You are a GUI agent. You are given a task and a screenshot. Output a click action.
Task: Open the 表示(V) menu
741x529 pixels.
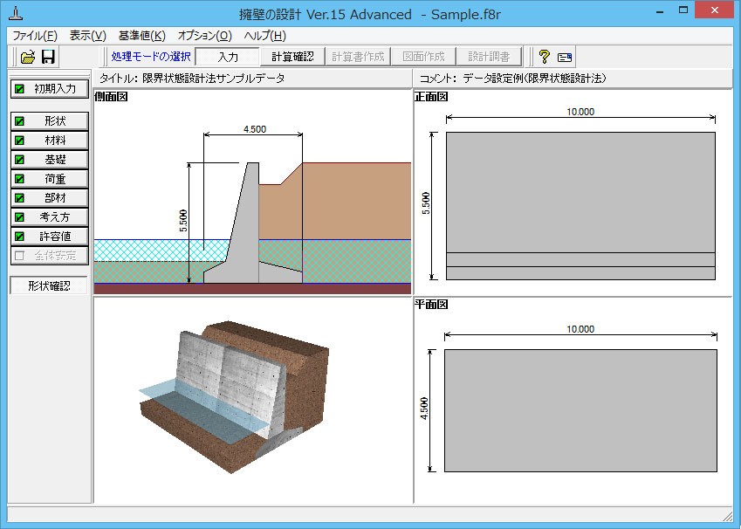click(x=88, y=36)
